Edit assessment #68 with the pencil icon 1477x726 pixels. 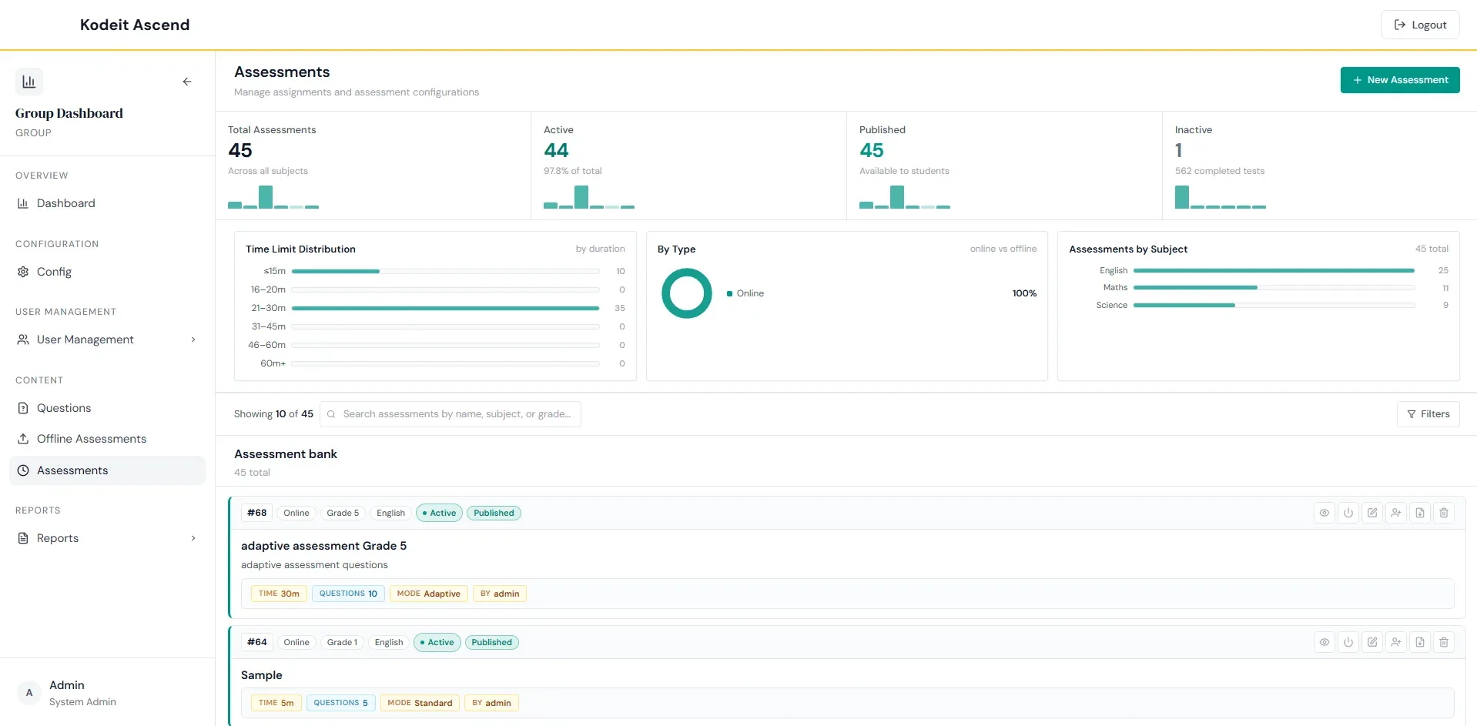coord(1372,513)
